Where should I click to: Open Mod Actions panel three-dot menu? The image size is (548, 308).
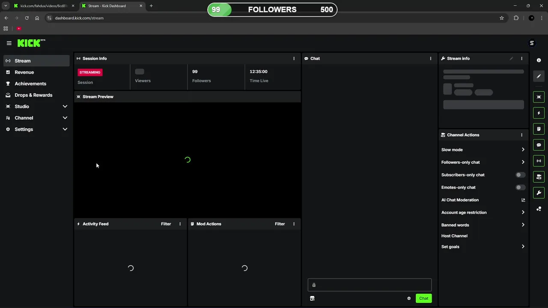(x=294, y=224)
